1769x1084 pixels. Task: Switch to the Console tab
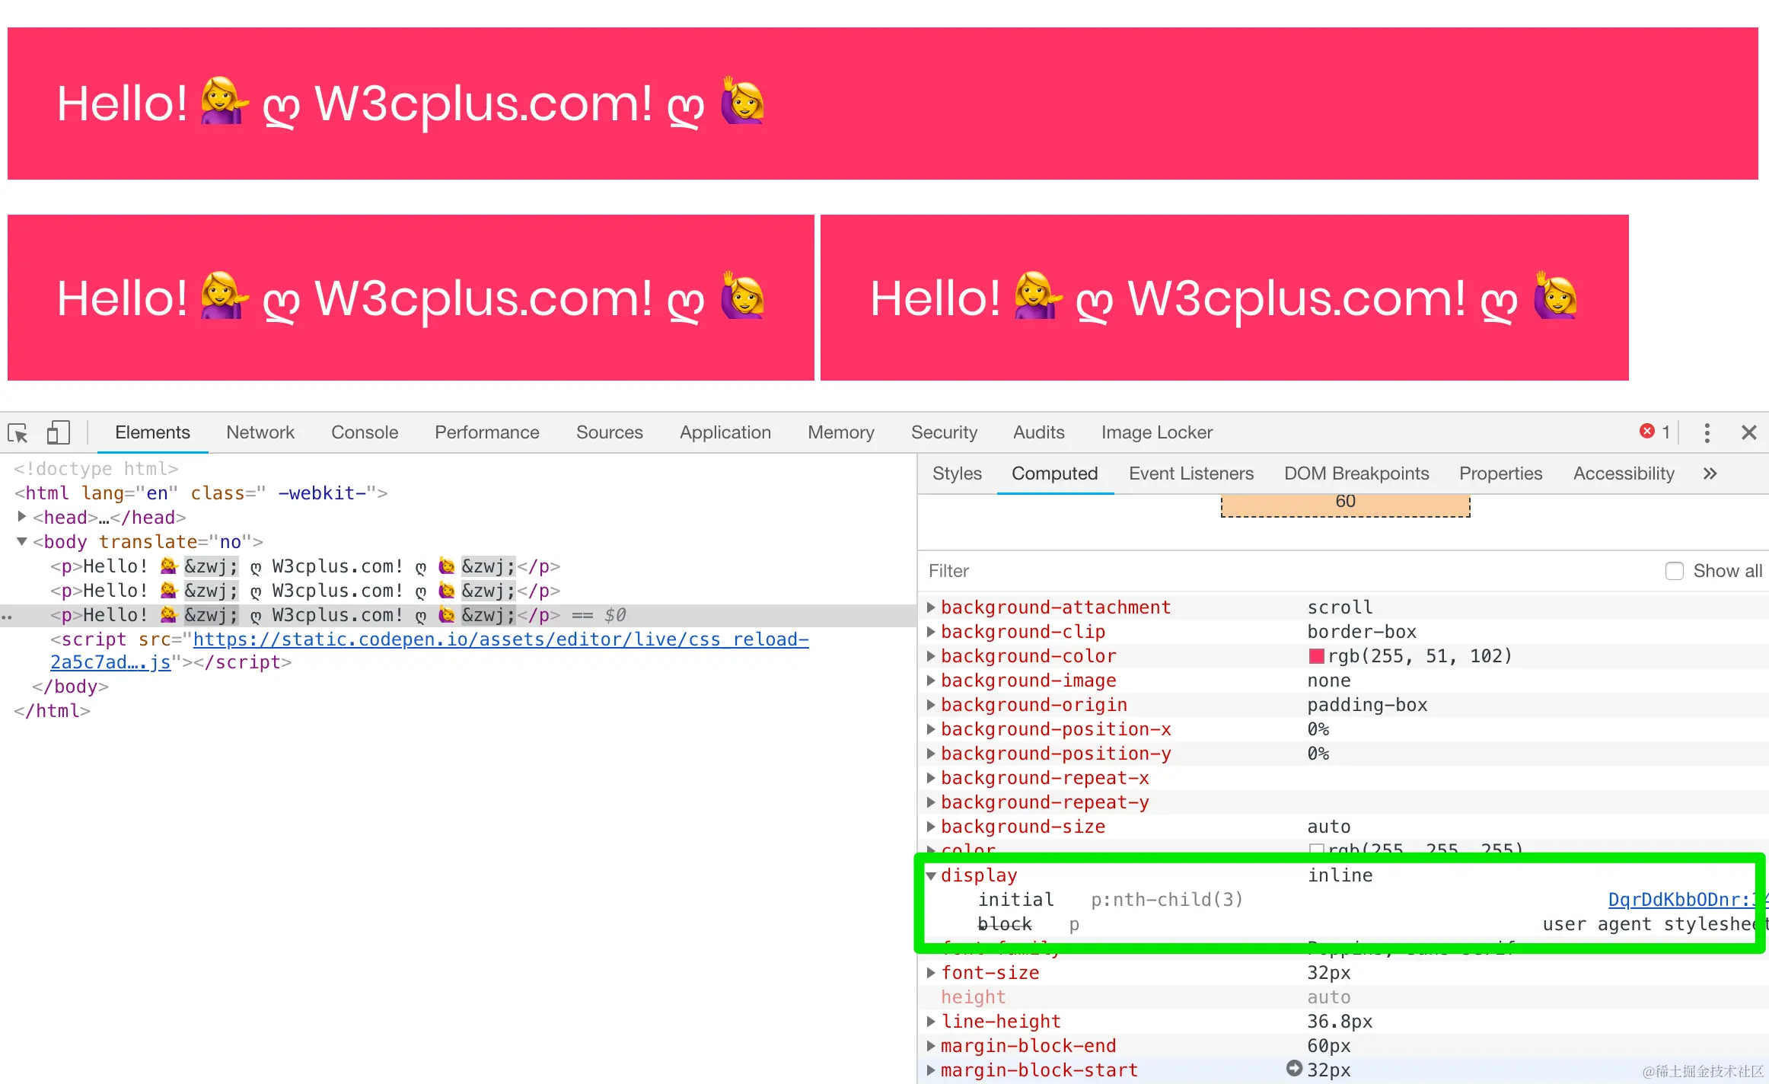click(x=364, y=432)
